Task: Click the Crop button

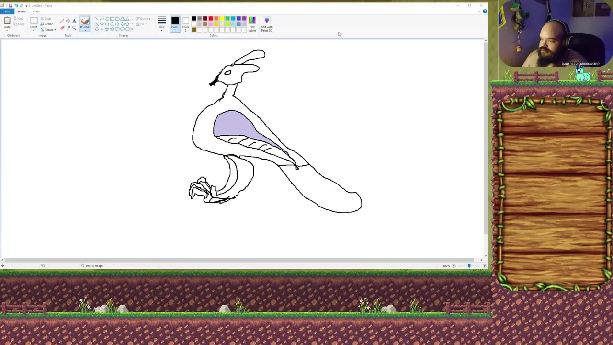Action: (x=45, y=19)
